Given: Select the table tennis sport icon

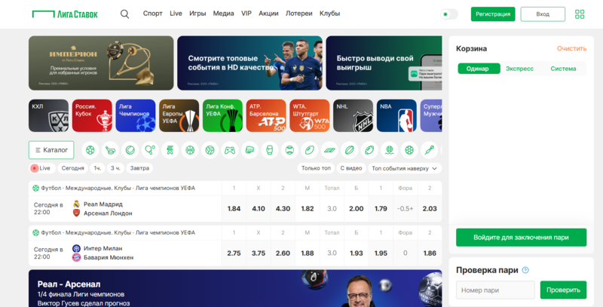Looking at the screenshot, I should (150, 150).
